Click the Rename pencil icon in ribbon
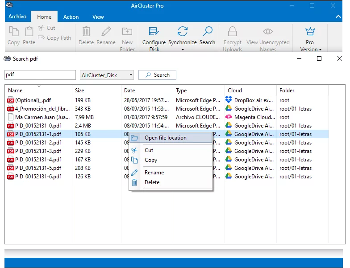 [x=106, y=32]
